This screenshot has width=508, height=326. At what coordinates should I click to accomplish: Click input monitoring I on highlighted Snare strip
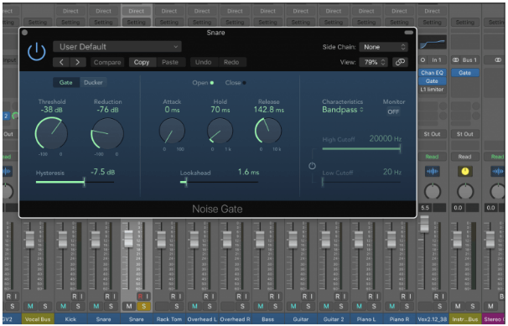tap(147, 296)
